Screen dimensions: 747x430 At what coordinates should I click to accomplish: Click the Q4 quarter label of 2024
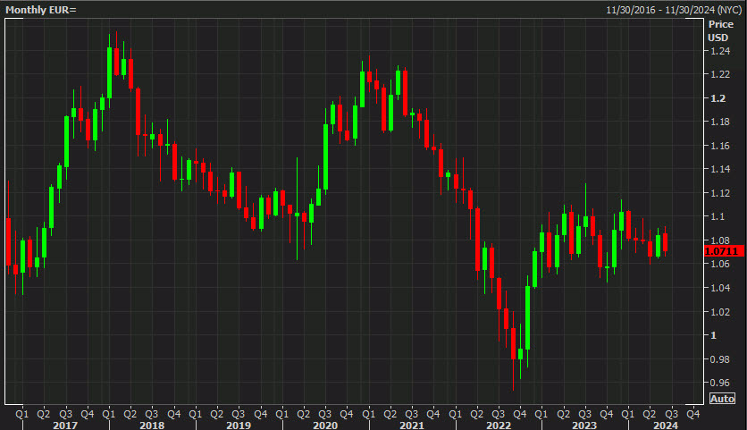pyautogui.click(x=692, y=414)
